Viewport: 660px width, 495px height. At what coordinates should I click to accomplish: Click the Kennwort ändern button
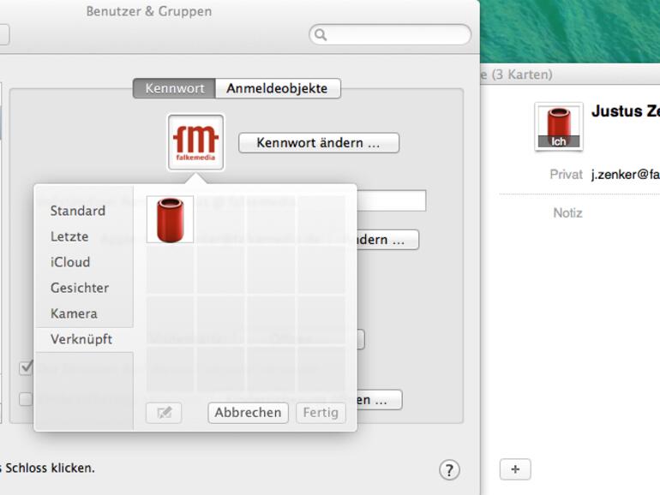tap(319, 142)
